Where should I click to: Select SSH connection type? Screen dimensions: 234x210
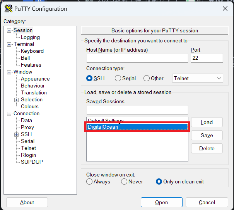click(x=89, y=78)
